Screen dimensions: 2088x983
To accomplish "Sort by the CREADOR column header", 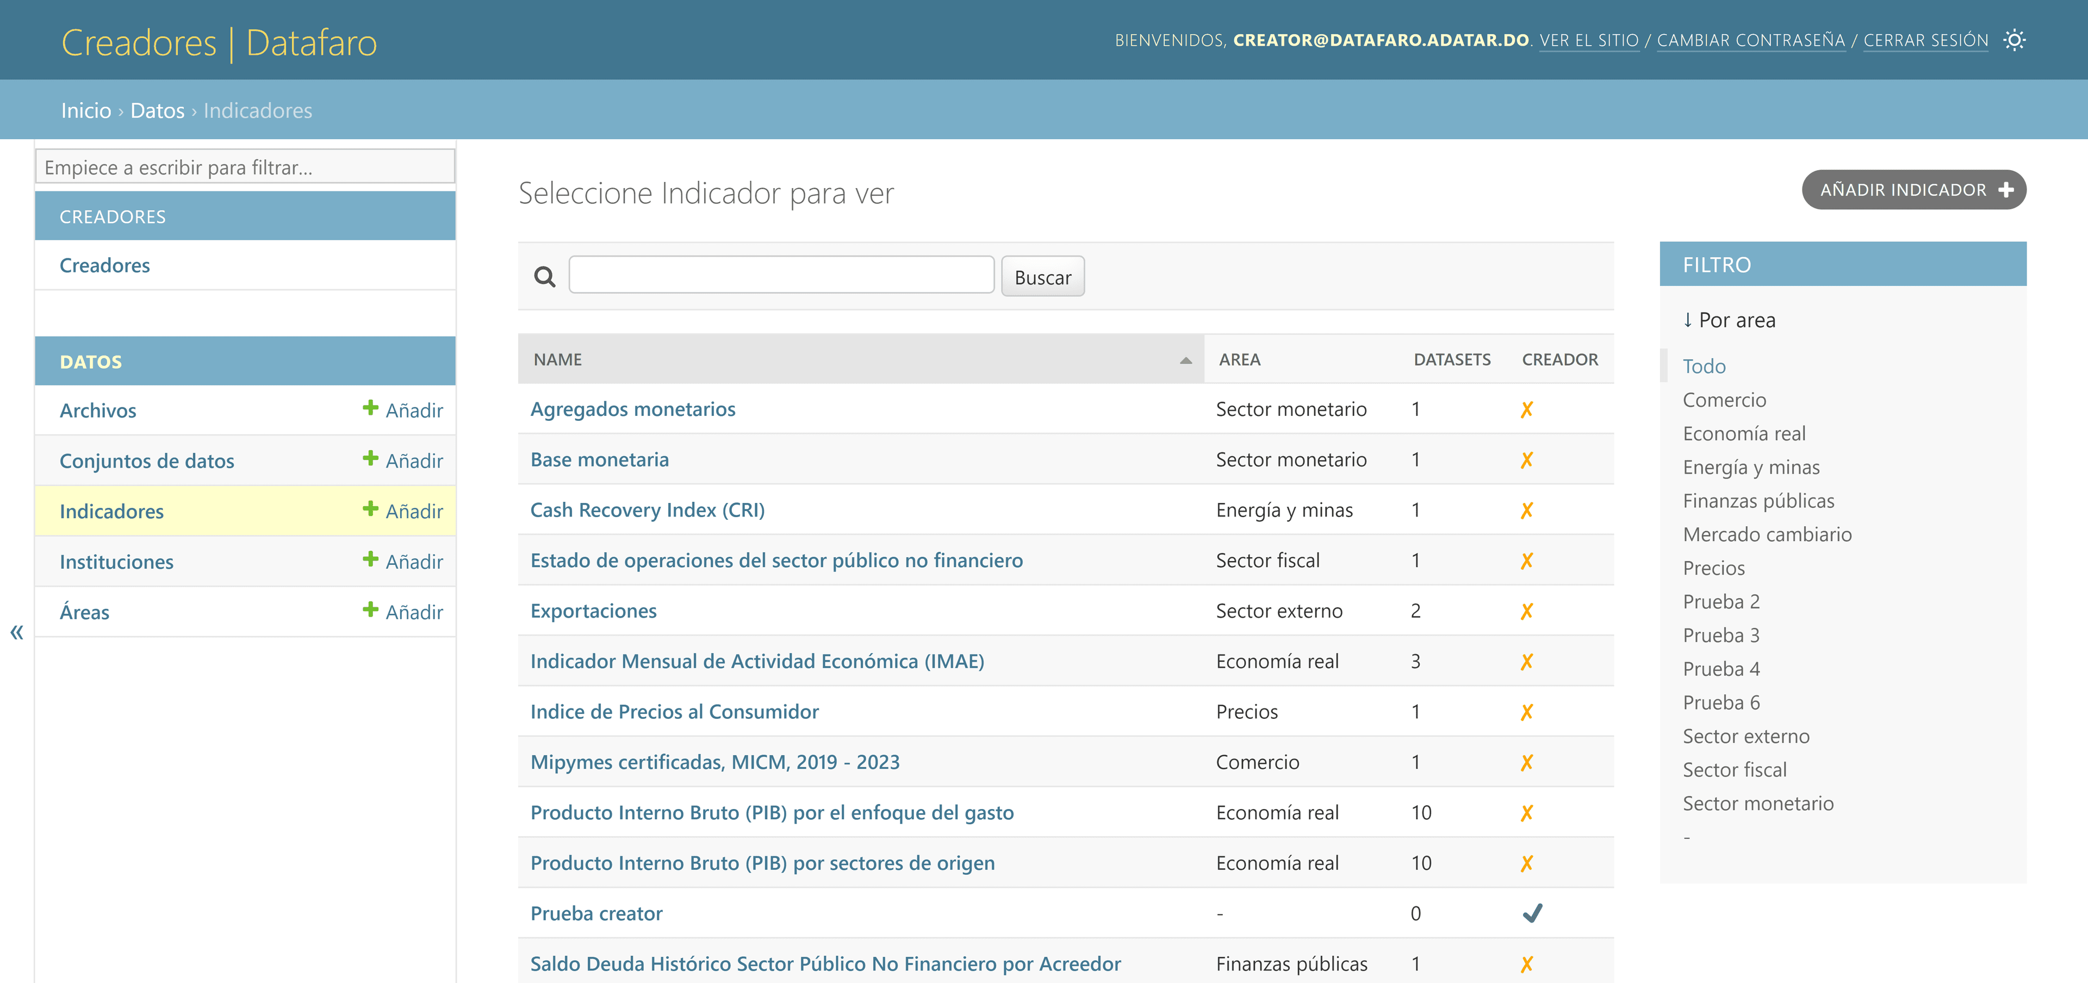I will click(1559, 359).
